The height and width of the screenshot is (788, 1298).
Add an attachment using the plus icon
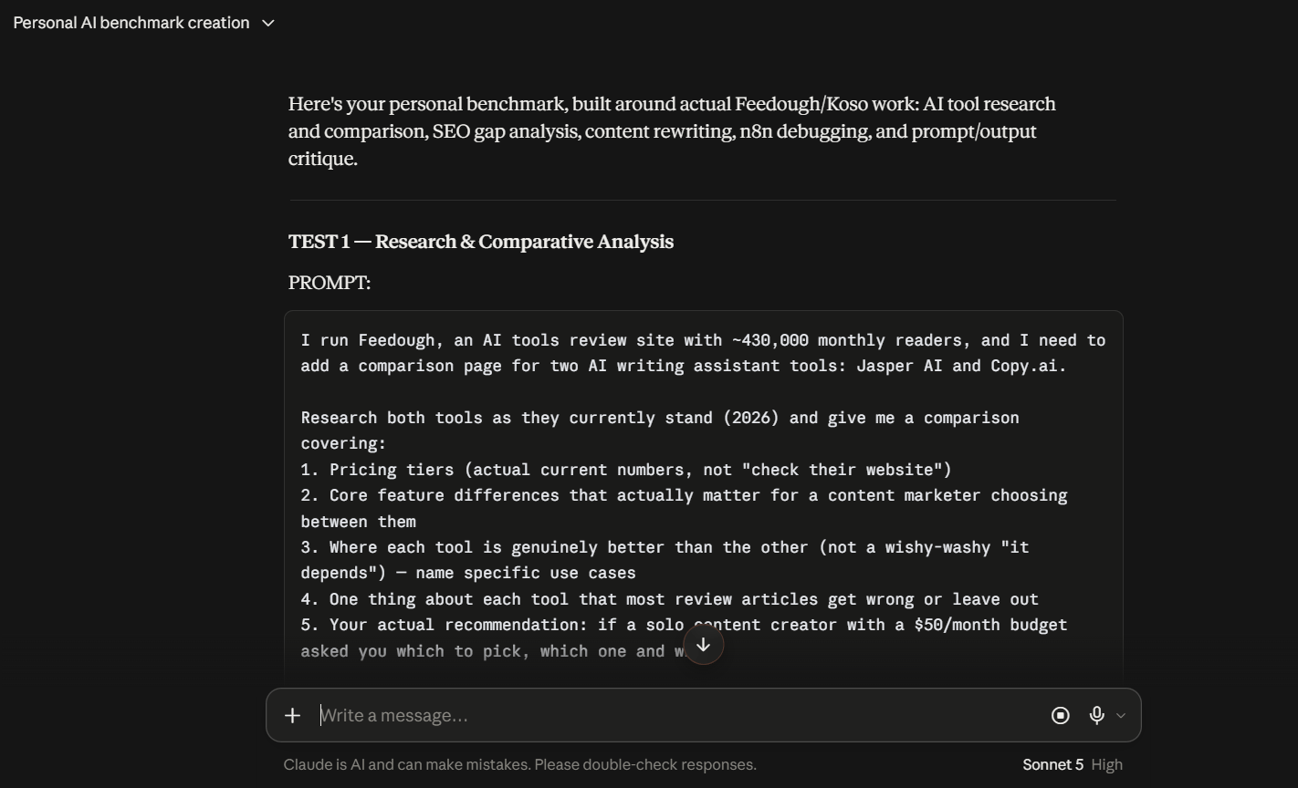coord(292,716)
